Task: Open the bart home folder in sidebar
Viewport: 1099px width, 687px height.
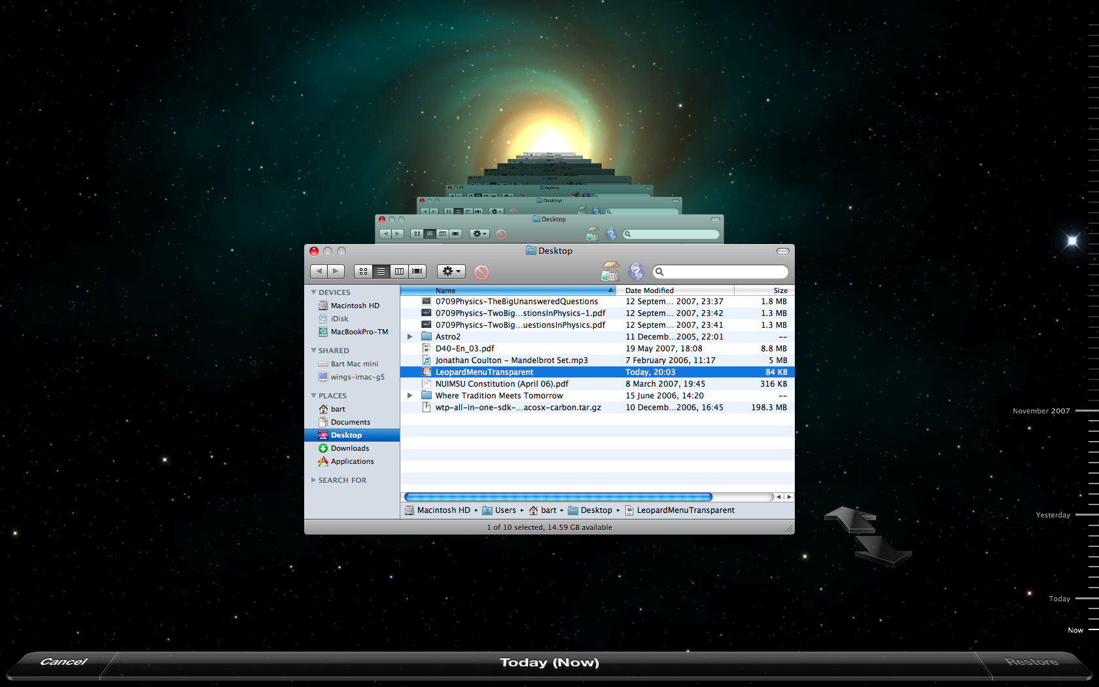Action: [x=352, y=409]
